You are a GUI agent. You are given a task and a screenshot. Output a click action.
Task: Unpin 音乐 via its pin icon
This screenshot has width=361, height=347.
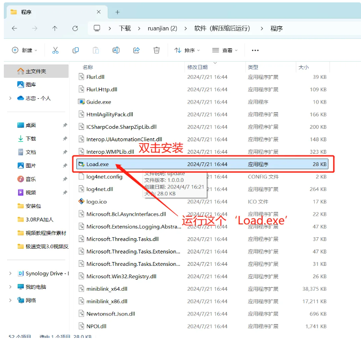tap(65, 179)
